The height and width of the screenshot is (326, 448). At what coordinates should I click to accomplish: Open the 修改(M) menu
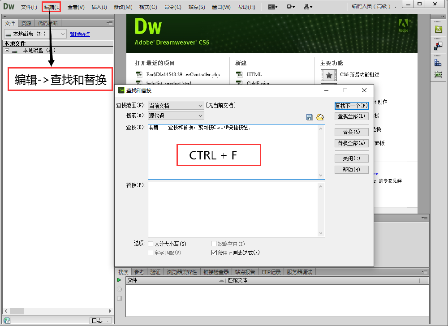click(123, 7)
